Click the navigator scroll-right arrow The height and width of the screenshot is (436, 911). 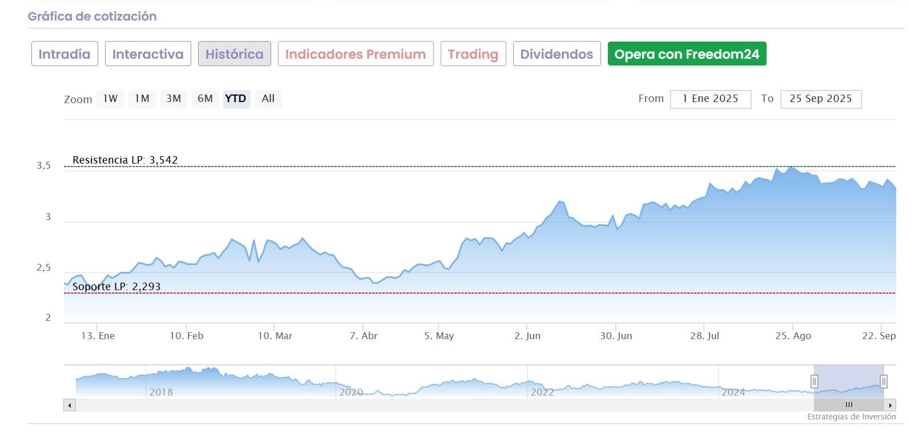890,405
